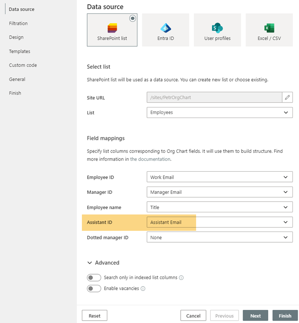Choose User profiles data source
This screenshot has height=323, width=299.
(217, 30)
